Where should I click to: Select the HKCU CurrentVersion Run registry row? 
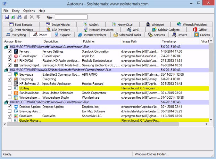(64, 102)
